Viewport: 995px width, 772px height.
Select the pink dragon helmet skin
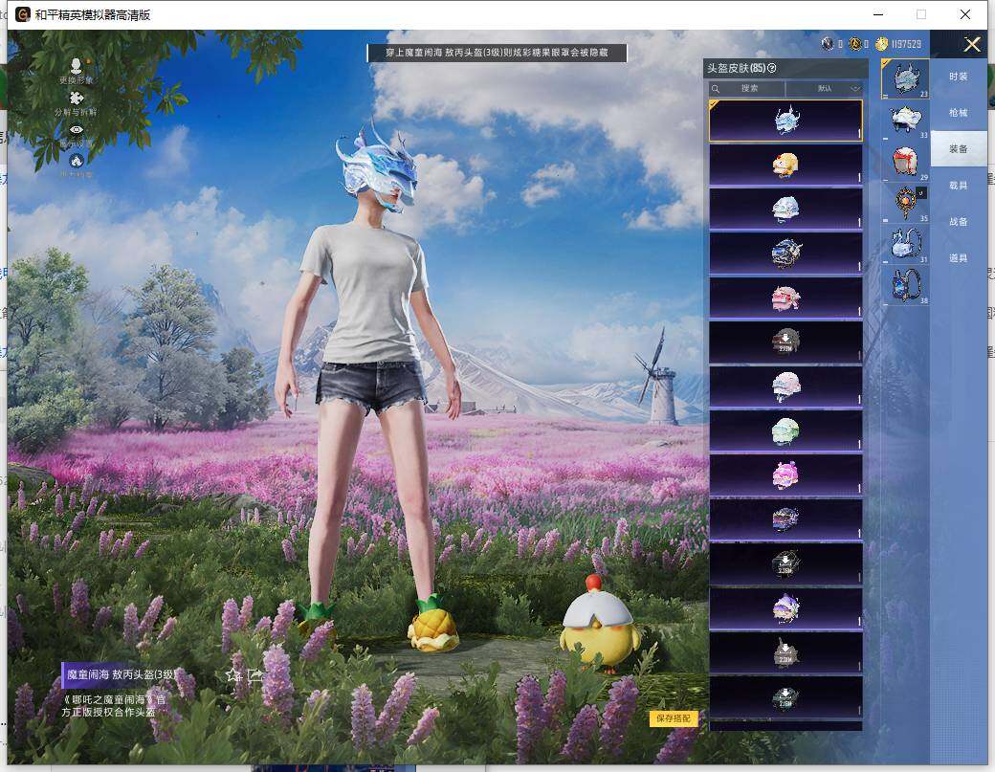click(785, 298)
